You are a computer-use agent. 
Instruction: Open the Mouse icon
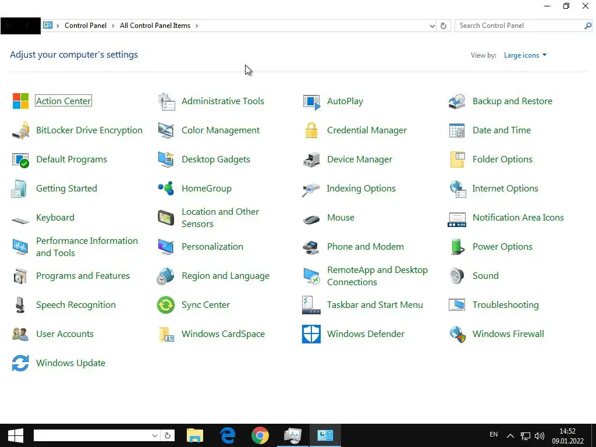click(x=311, y=219)
